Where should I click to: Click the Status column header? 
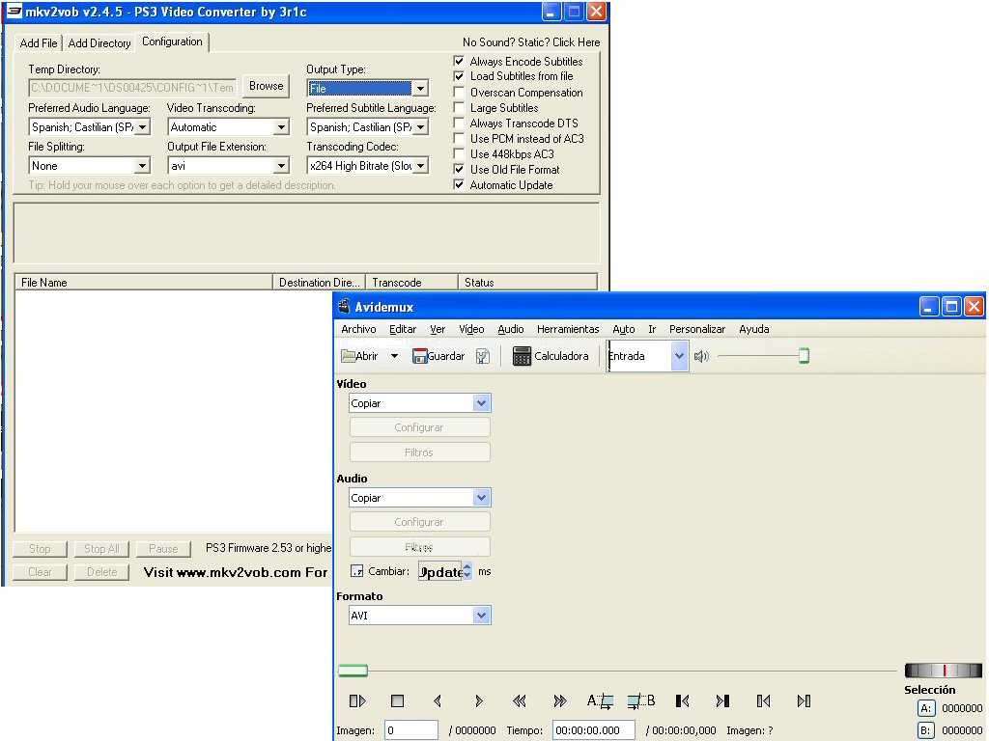coord(527,283)
